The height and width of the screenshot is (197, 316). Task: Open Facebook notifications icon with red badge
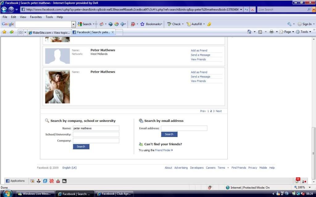(297, 180)
